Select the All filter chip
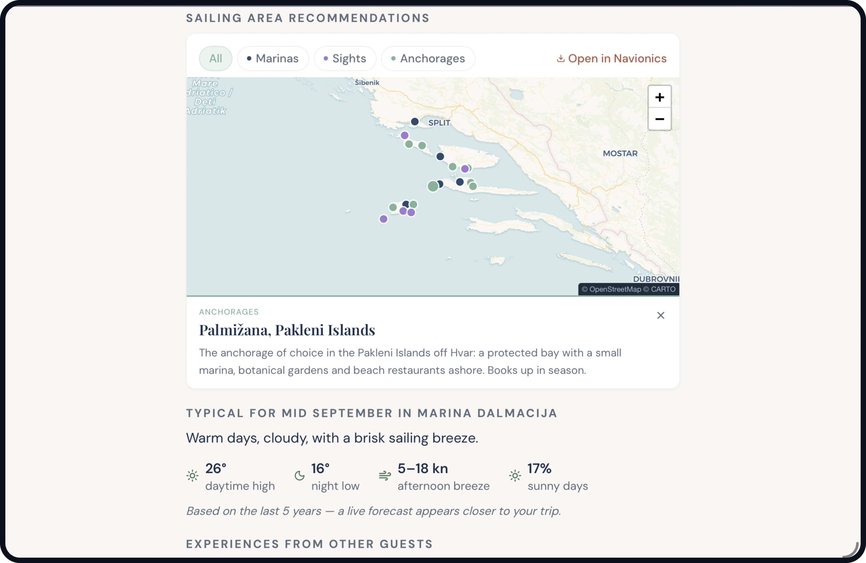The image size is (866, 563). coord(216,59)
